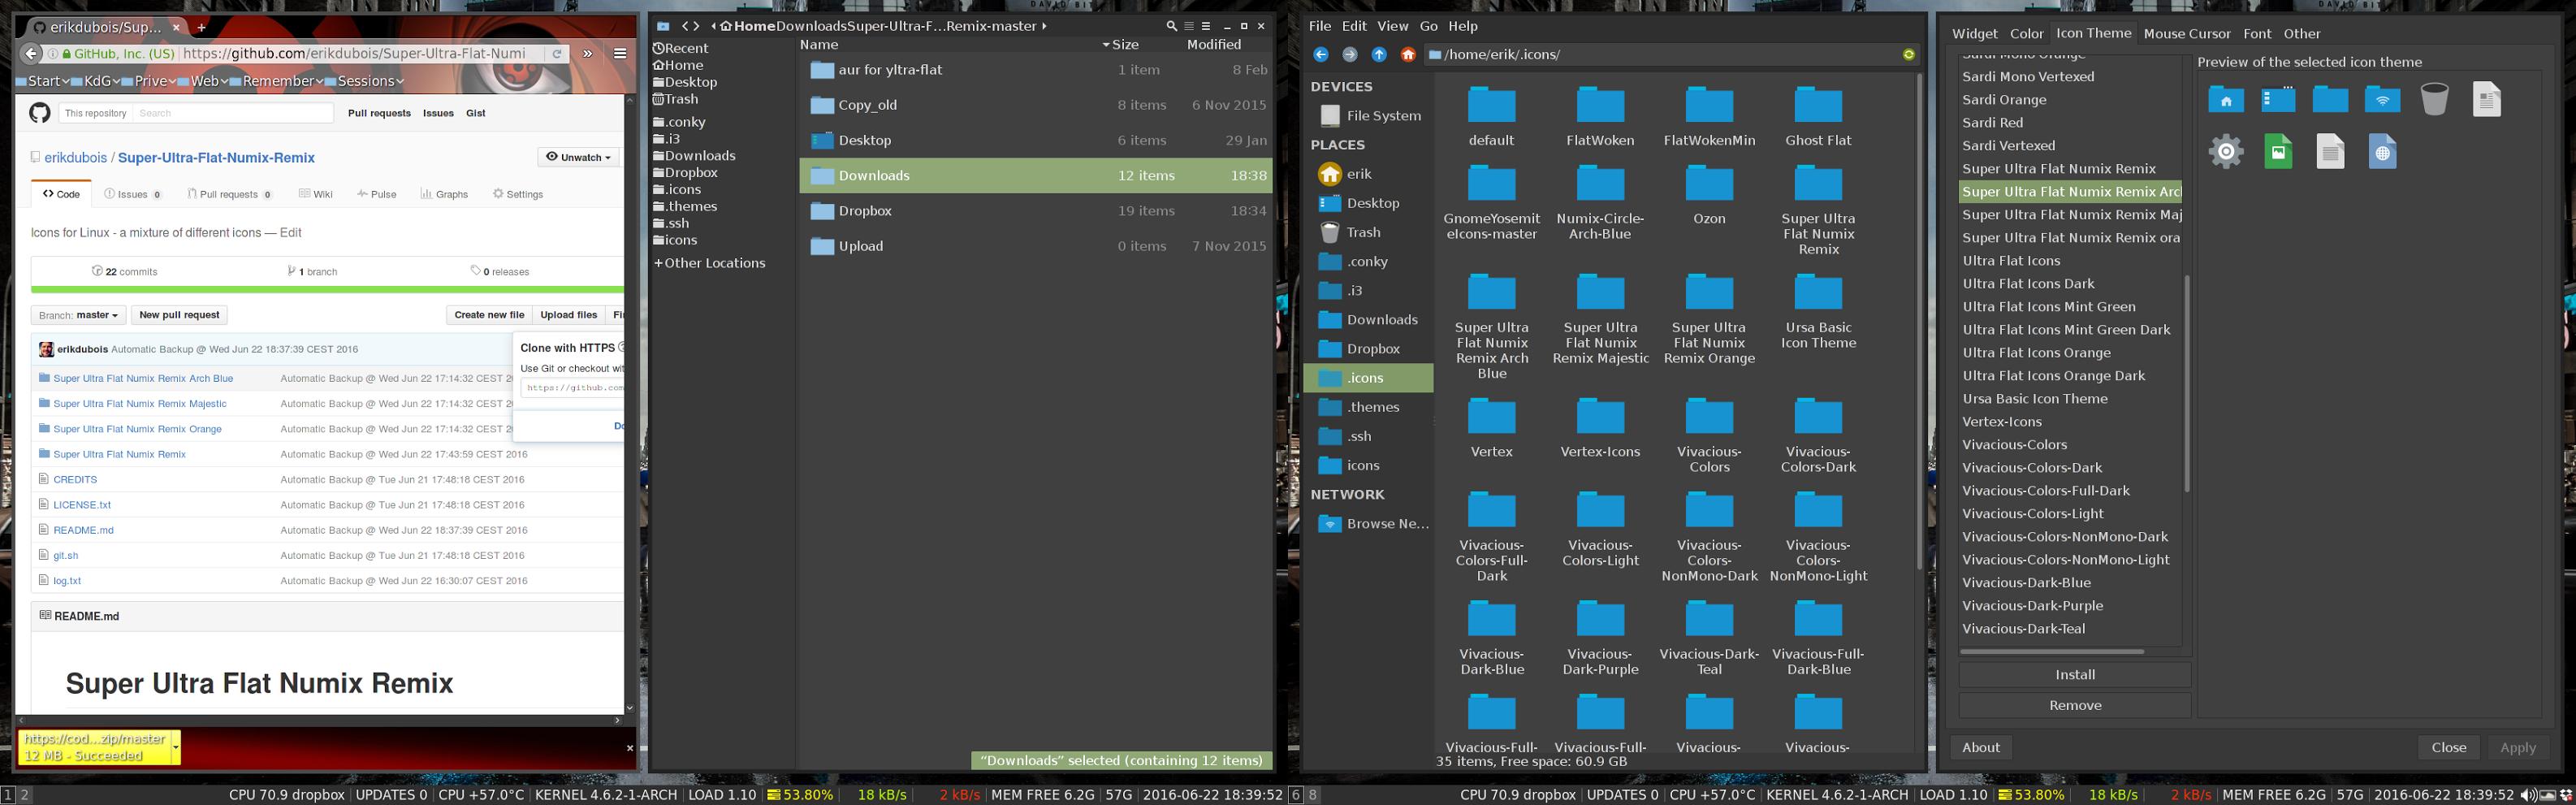Reload the GitHub page in the address bar

click(557, 54)
